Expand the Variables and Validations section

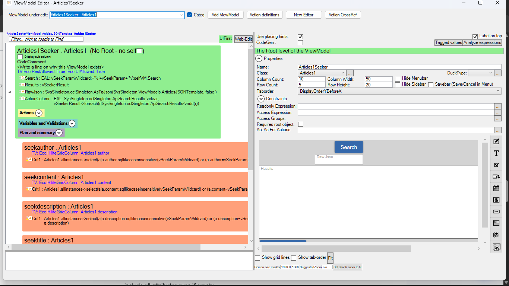(72, 123)
